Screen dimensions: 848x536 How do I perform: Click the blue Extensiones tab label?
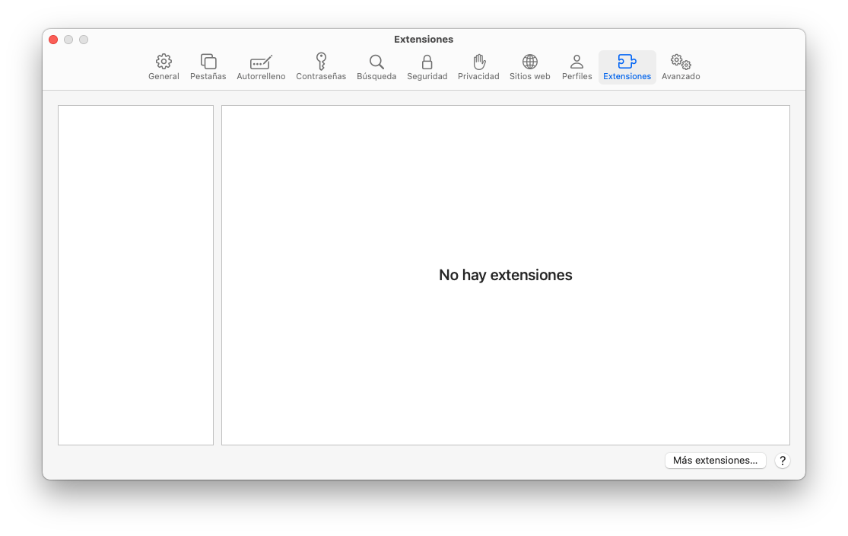click(627, 77)
